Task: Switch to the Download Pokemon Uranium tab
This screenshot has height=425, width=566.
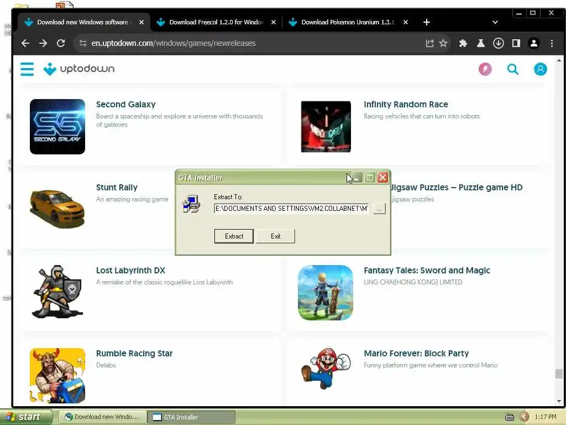Action: [348, 22]
